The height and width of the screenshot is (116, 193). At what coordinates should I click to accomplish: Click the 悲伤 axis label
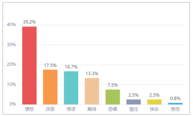pyautogui.click(x=175, y=109)
